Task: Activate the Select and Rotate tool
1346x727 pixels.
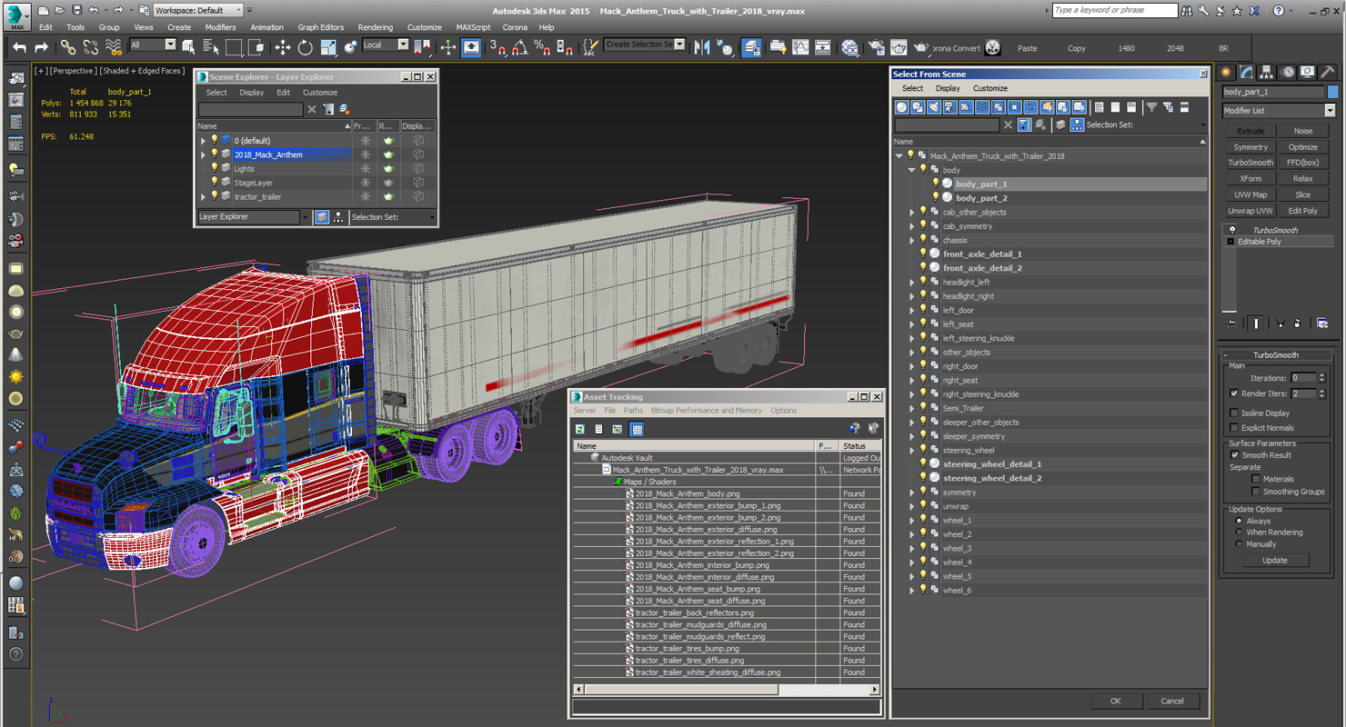Action: (x=305, y=47)
